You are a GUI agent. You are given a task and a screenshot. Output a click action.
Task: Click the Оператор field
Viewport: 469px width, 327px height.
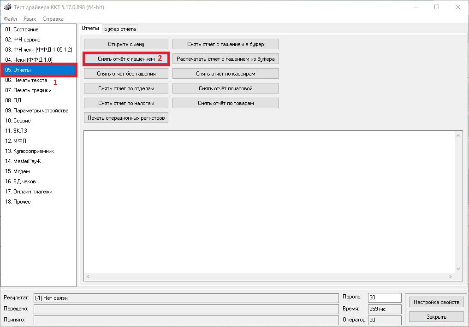pos(385,320)
